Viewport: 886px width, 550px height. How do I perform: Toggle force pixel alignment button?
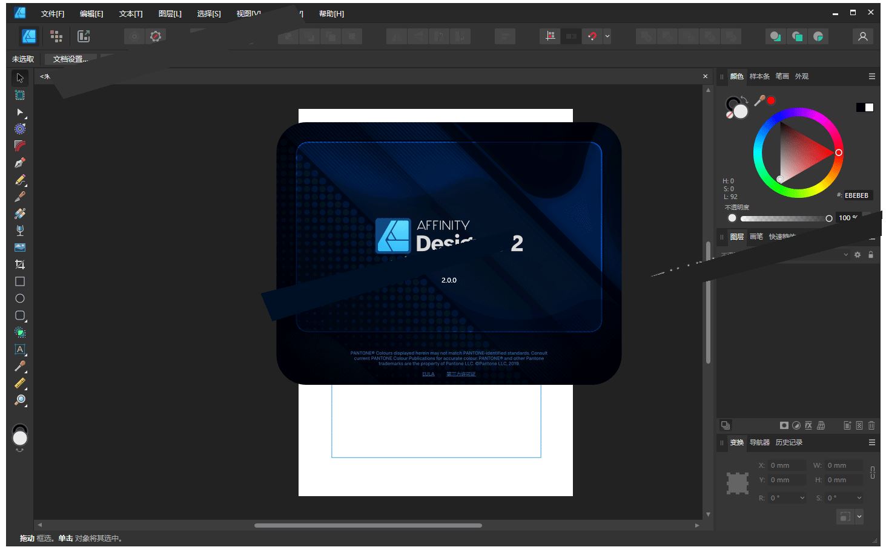(550, 36)
